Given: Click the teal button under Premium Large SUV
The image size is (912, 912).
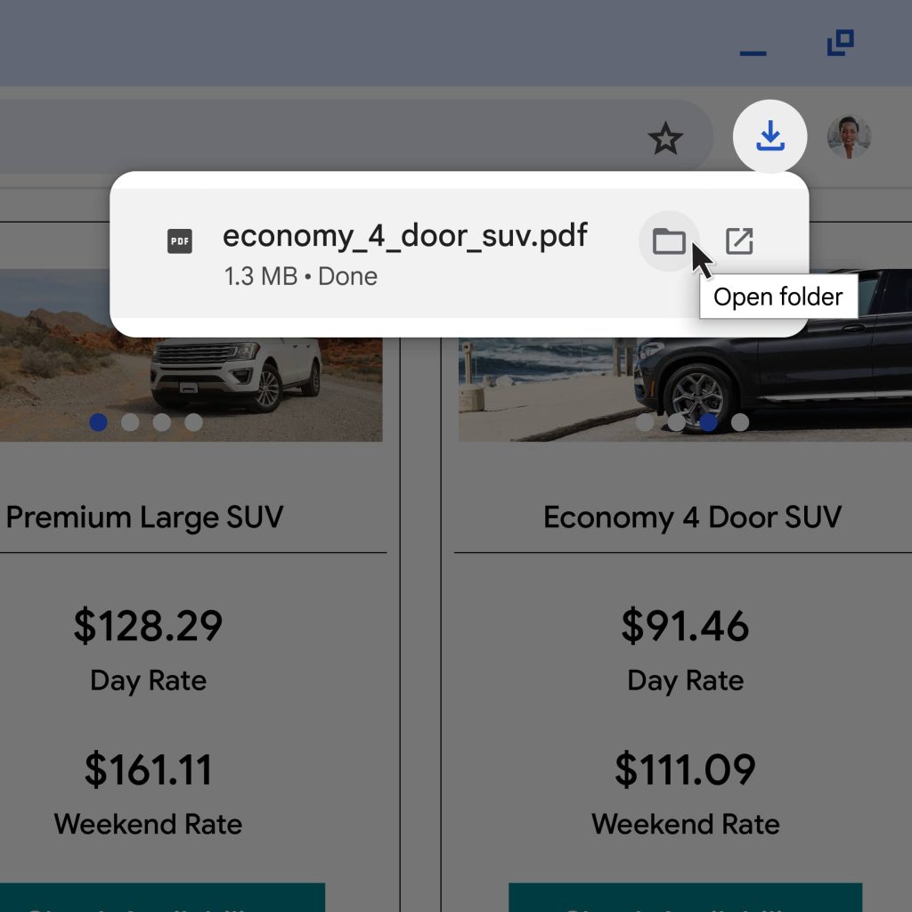Looking at the screenshot, I should (160, 898).
